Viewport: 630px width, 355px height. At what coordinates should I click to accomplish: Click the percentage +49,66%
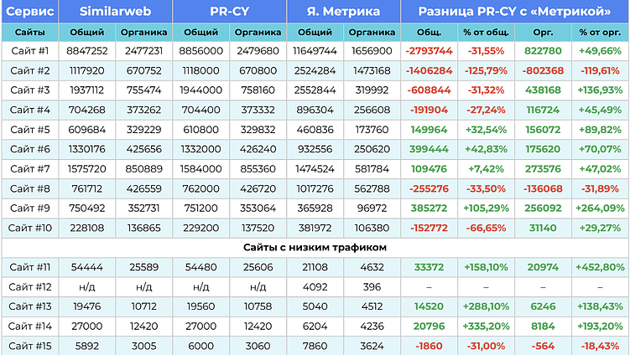click(601, 51)
